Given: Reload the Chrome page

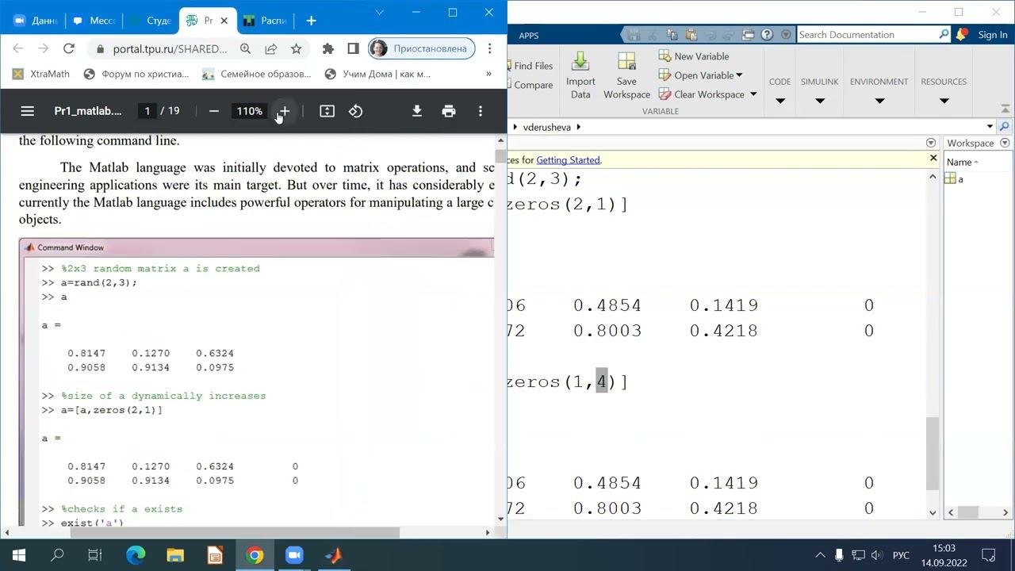Looking at the screenshot, I should (x=69, y=48).
